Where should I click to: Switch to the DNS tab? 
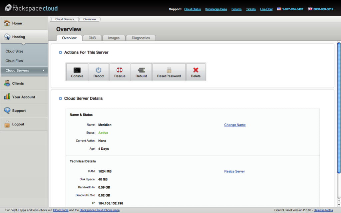(92, 38)
